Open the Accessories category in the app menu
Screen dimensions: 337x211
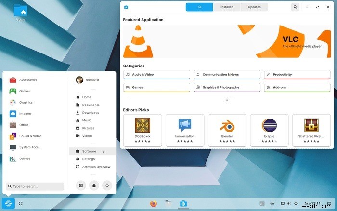coord(24,80)
